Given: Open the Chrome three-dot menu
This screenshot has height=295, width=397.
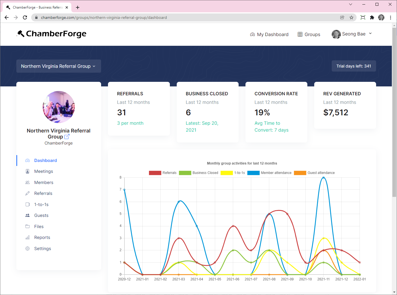Looking at the screenshot, I should 390,17.
